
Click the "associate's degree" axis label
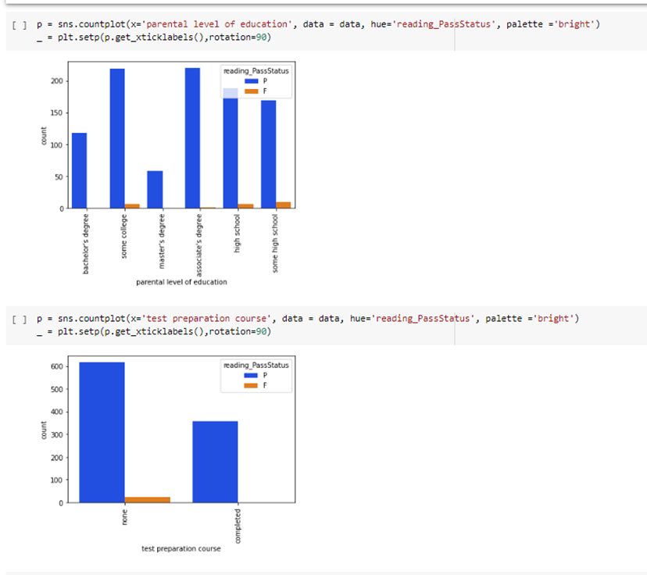pyautogui.click(x=199, y=245)
